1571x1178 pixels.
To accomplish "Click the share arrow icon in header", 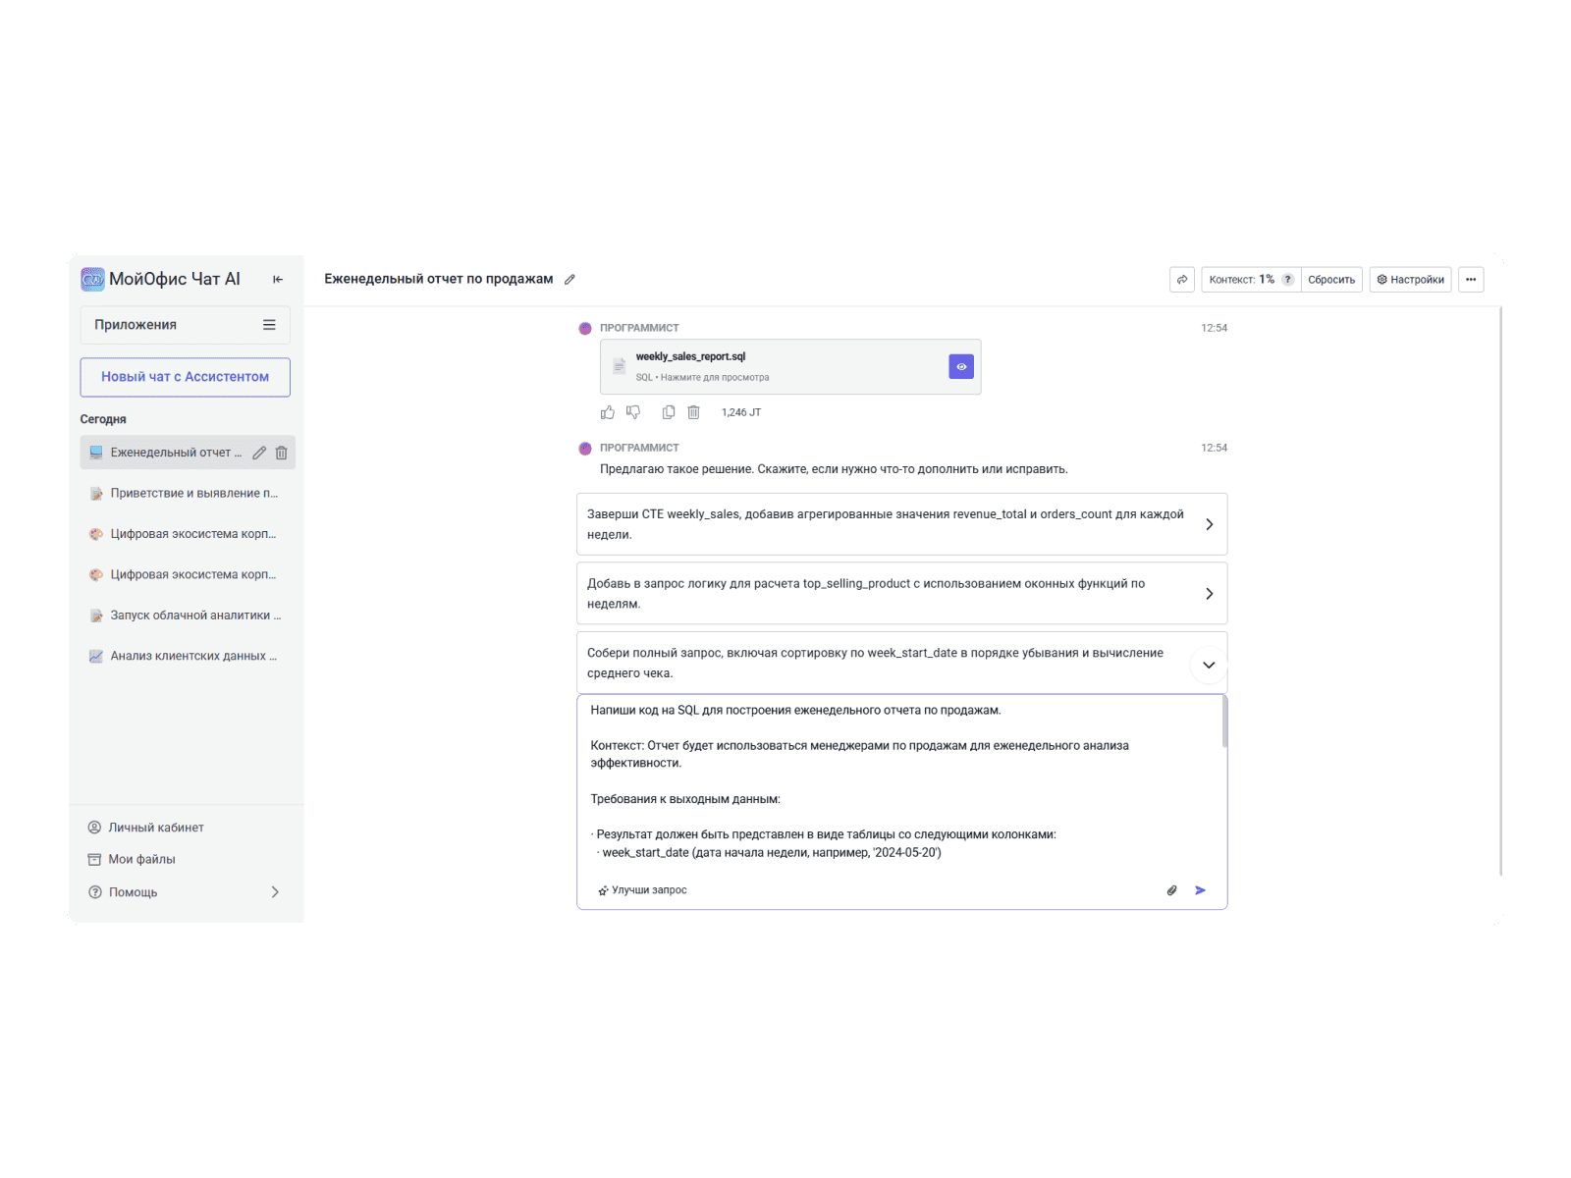I will pos(1182,280).
